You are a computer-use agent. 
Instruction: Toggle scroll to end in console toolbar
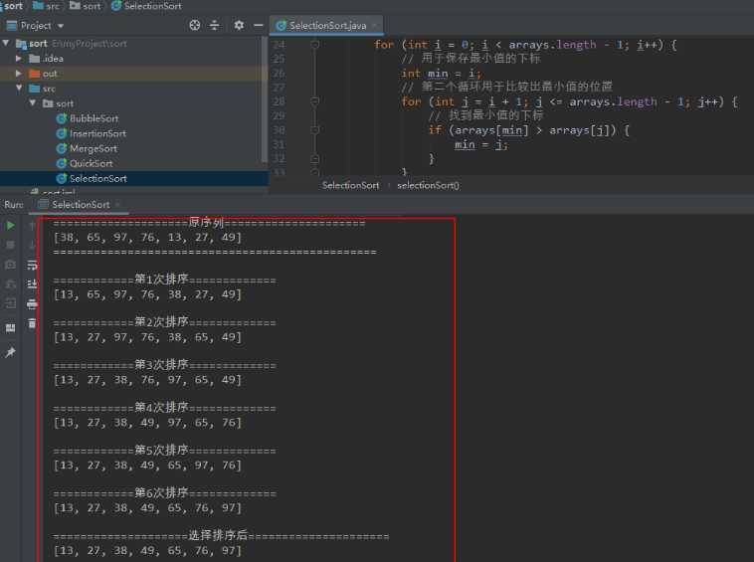32,283
